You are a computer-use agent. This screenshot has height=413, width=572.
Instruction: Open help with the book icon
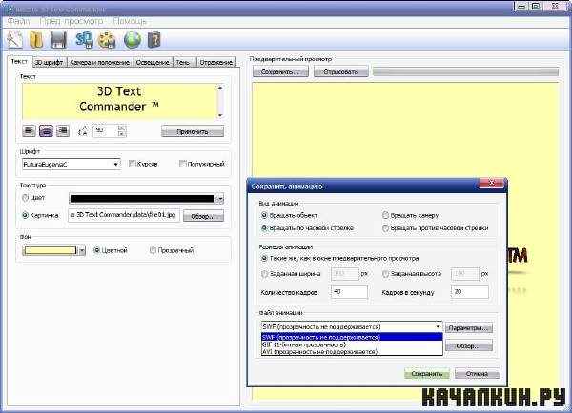click(x=154, y=40)
